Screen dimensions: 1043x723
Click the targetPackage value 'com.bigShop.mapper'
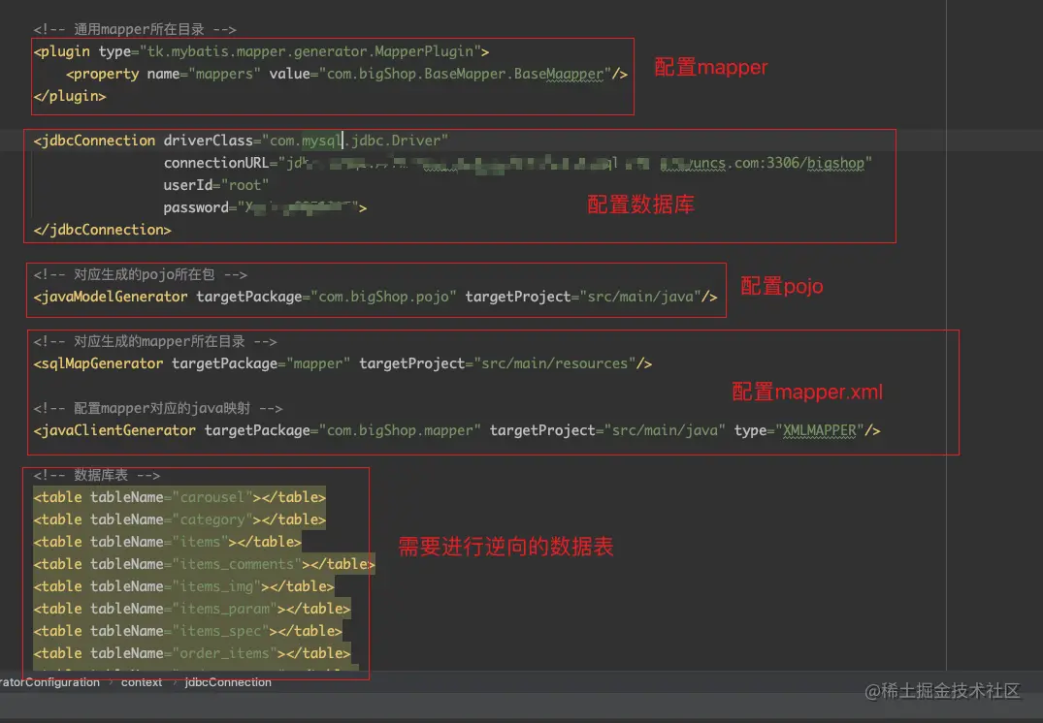pos(400,430)
